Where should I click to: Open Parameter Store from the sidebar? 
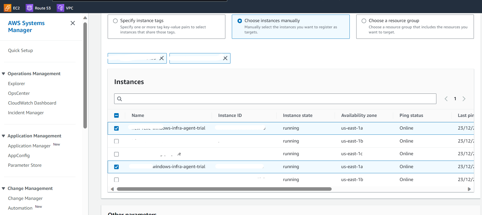point(25,165)
